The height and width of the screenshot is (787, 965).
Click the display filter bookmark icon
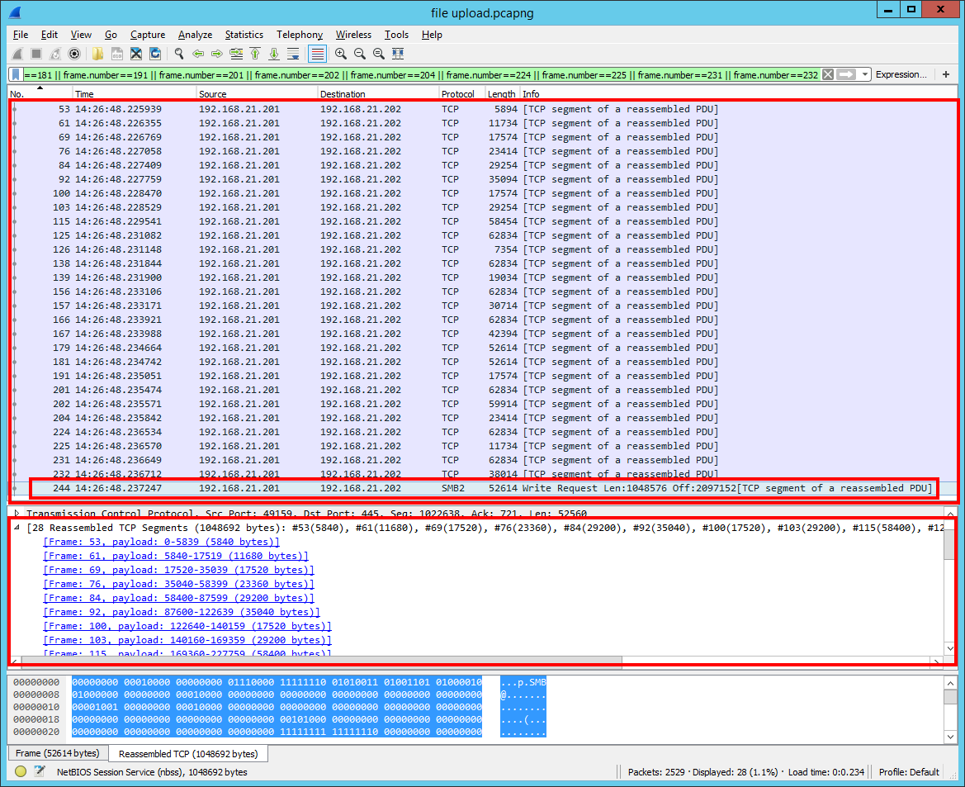pos(16,74)
